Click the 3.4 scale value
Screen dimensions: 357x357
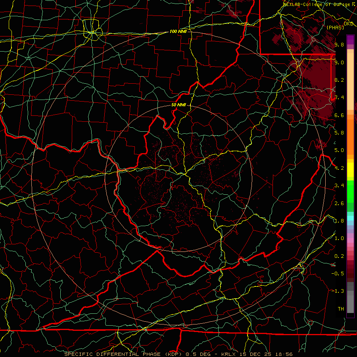(339, 186)
